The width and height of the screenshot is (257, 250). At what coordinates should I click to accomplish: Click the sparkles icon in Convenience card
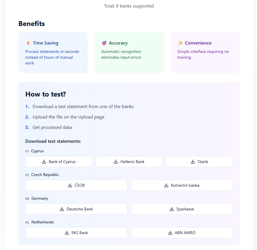pyautogui.click(x=180, y=43)
